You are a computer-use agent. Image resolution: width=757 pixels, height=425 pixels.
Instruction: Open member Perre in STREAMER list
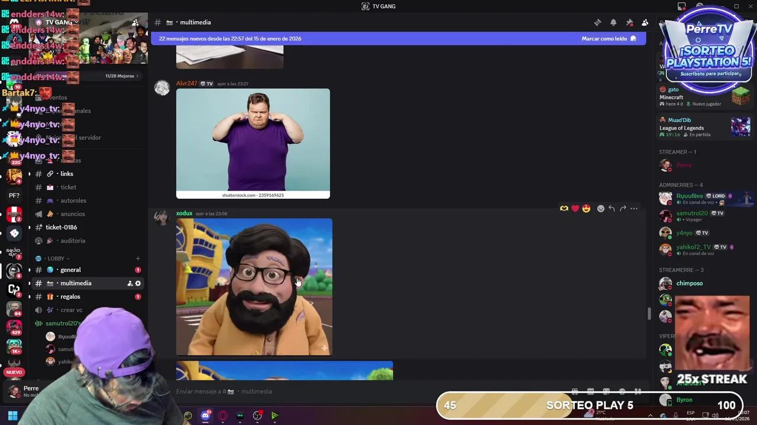tap(705, 165)
